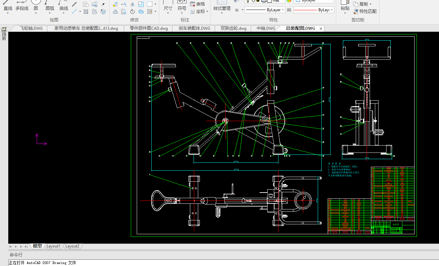Click the 粘贴 paste icon
The width and height of the screenshot is (439, 266).
click(345, 6)
